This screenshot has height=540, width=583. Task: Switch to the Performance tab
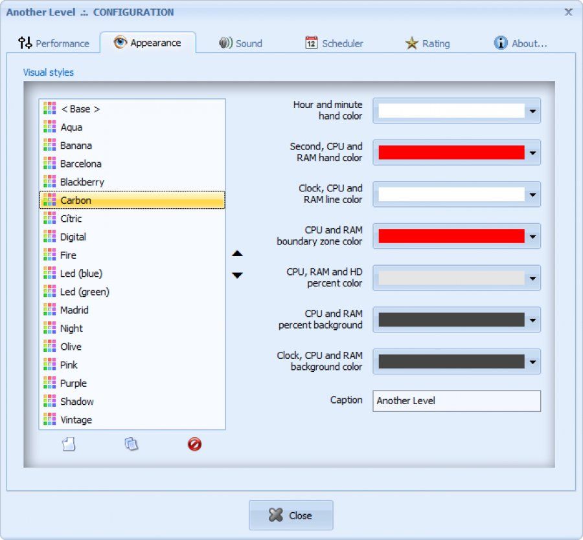pyautogui.click(x=55, y=43)
